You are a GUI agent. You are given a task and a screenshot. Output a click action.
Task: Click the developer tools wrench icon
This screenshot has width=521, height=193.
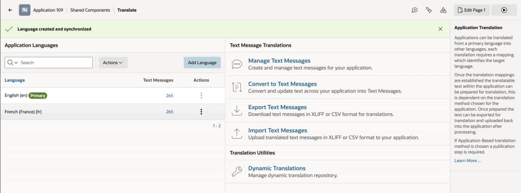point(428,10)
